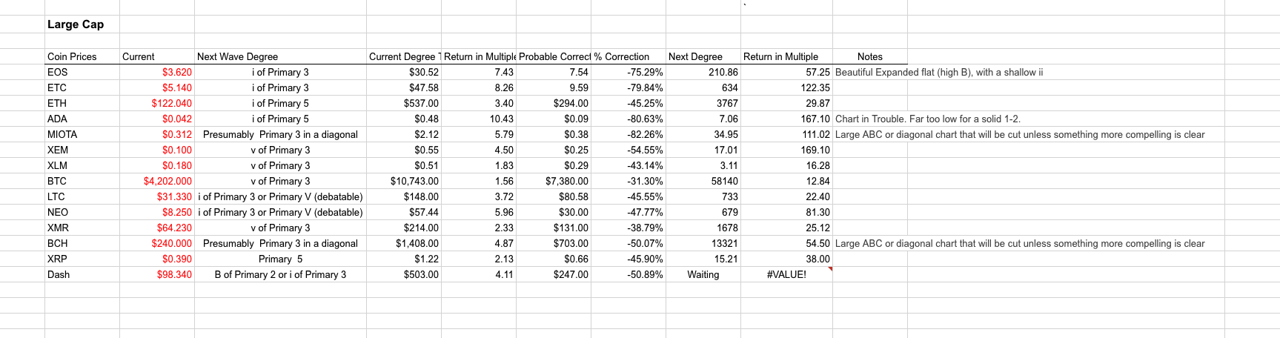
Task: Select XEM return multiple 169.10
Action: (x=786, y=150)
